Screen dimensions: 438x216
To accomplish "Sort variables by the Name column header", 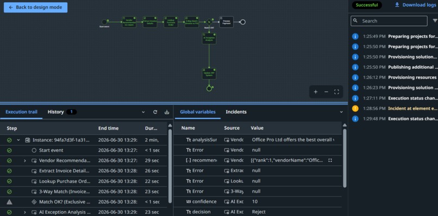I will (188, 128).
